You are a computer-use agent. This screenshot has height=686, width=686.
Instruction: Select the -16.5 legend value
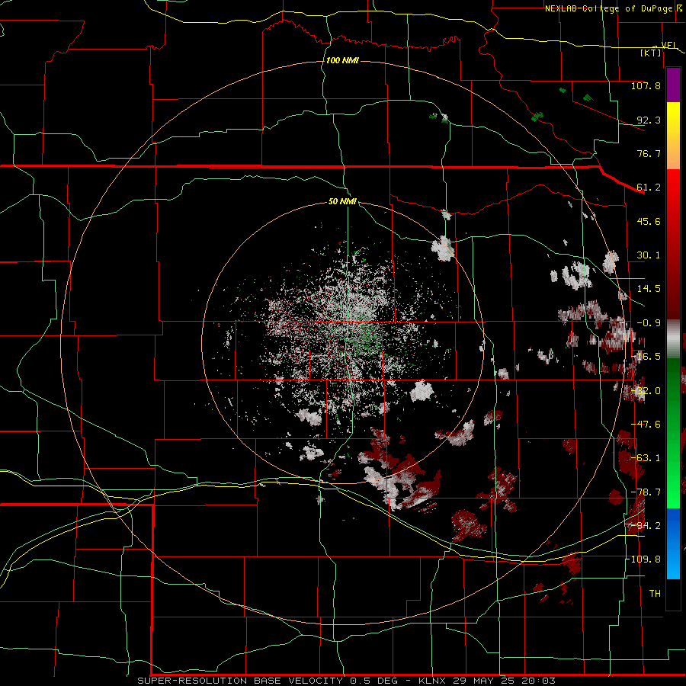point(646,357)
